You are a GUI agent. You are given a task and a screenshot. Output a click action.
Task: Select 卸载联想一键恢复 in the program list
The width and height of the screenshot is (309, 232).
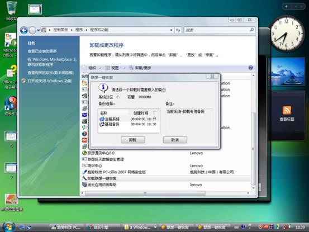[102, 178]
